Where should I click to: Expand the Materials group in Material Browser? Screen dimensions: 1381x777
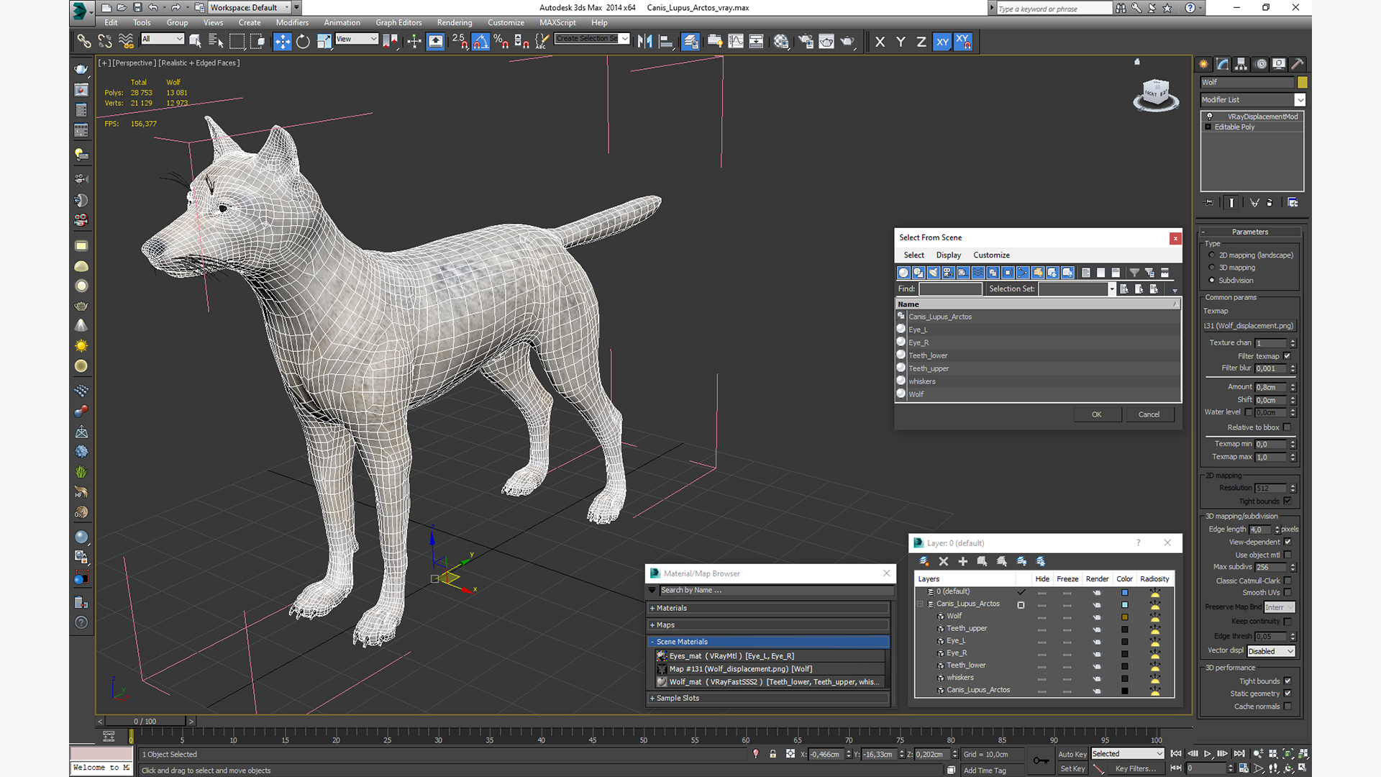pyautogui.click(x=768, y=608)
